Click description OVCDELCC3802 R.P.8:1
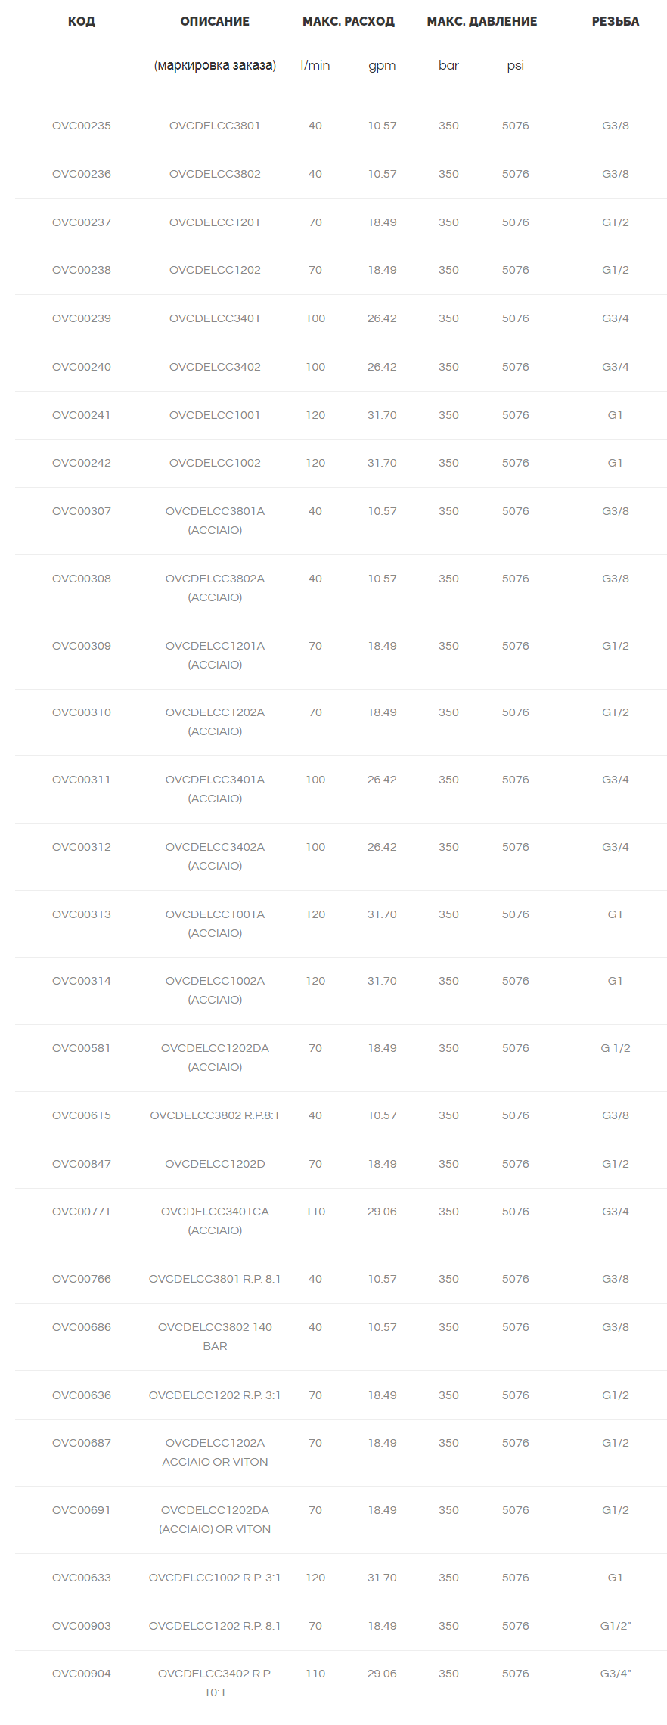 click(x=215, y=1115)
